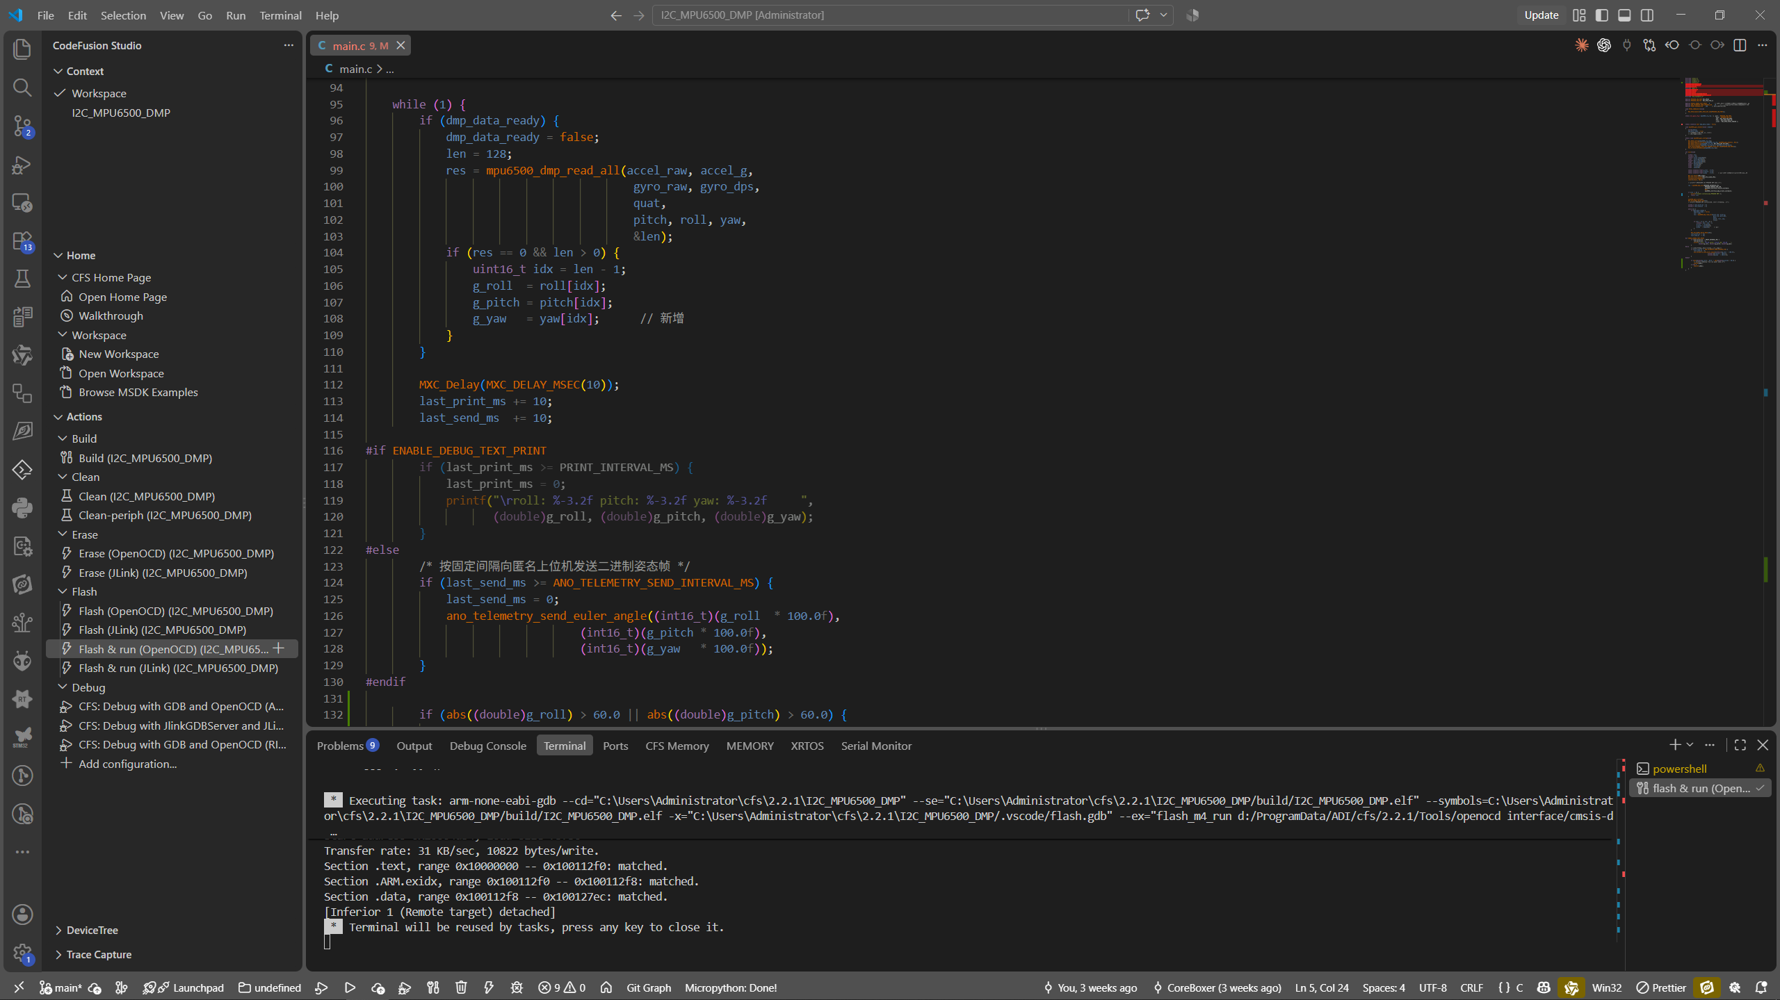The height and width of the screenshot is (1000, 1780).
Task: Click split editor right icon
Action: pos(1740,45)
